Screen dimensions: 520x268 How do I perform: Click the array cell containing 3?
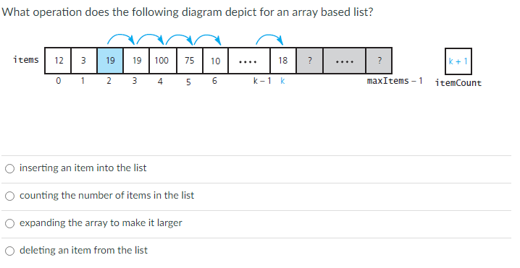point(83,61)
